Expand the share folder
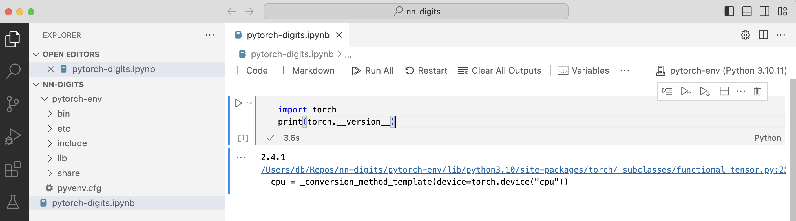The height and width of the screenshot is (221, 796). click(50, 173)
